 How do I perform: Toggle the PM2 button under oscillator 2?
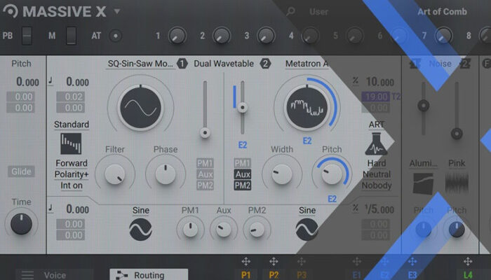click(x=243, y=185)
